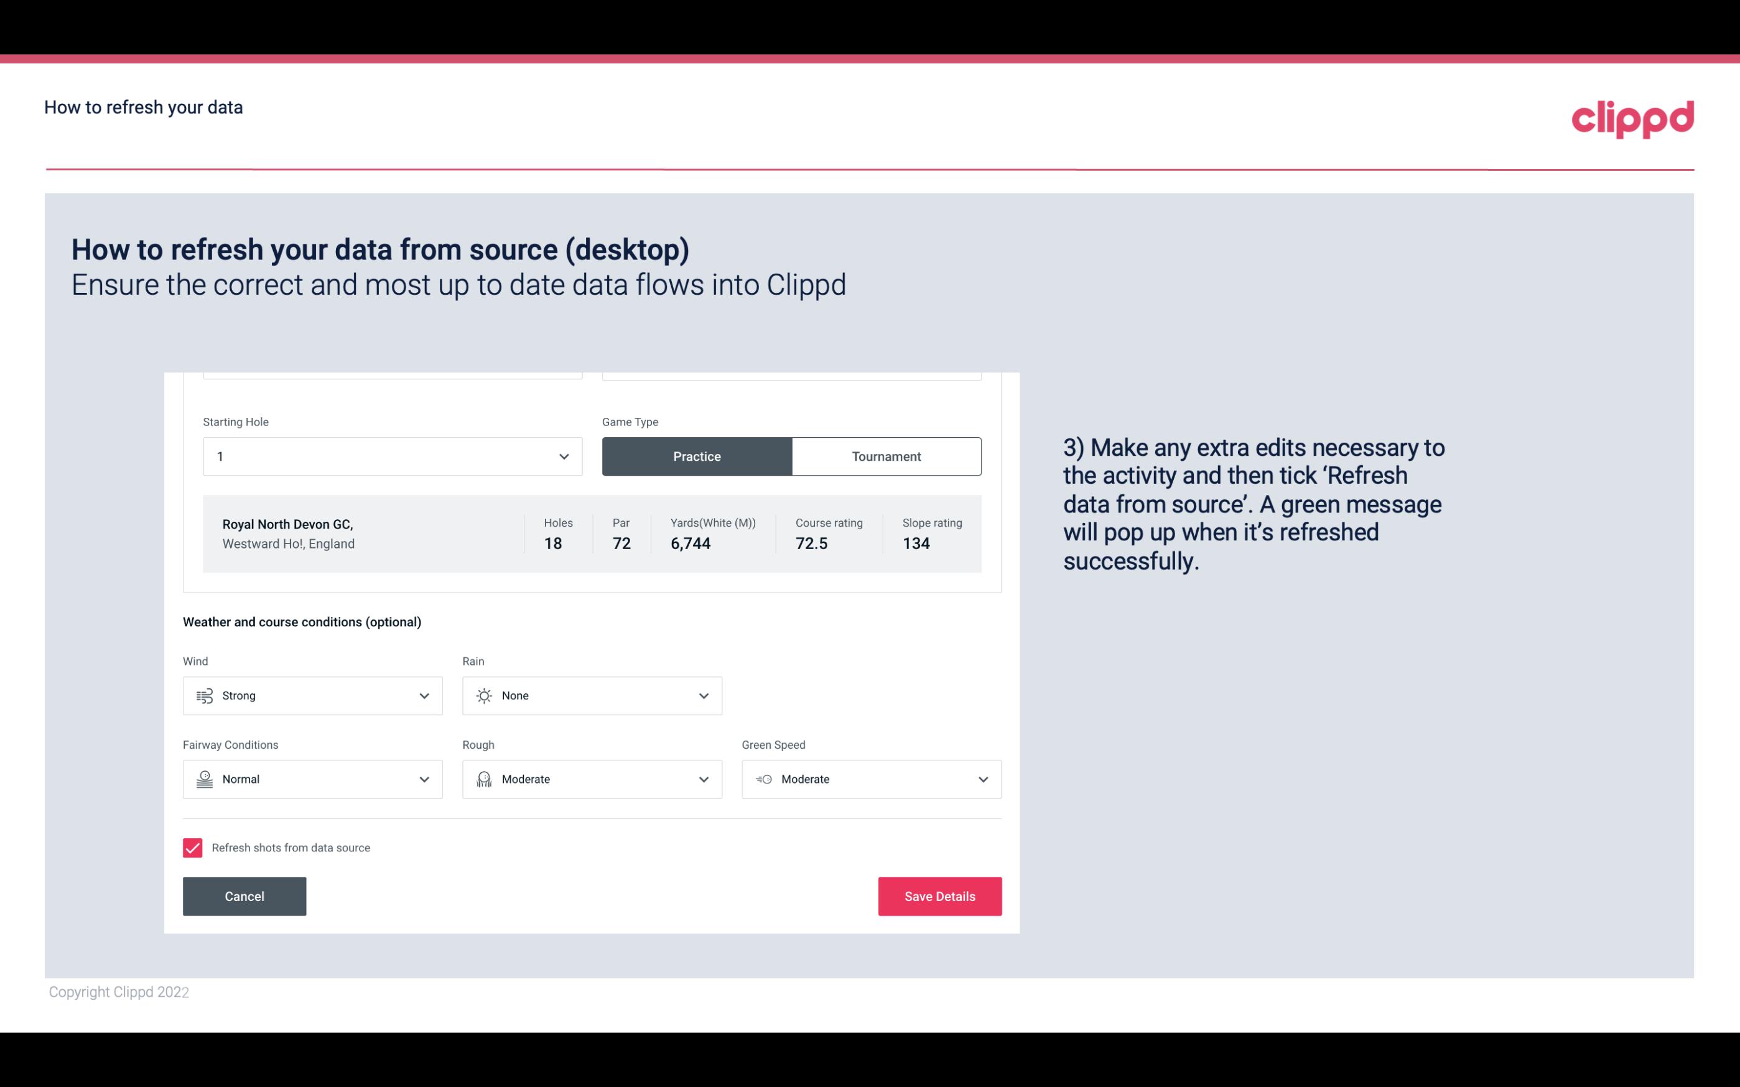Viewport: 1740px width, 1087px height.
Task: Click the Starting Hole dropdown arrow
Action: click(x=564, y=456)
